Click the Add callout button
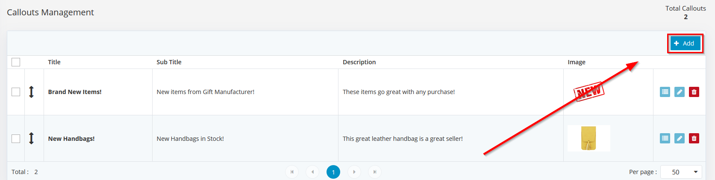 pos(685,43)
